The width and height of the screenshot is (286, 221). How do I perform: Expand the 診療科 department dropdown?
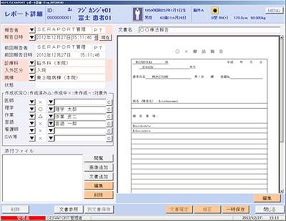tap(32, 63)
